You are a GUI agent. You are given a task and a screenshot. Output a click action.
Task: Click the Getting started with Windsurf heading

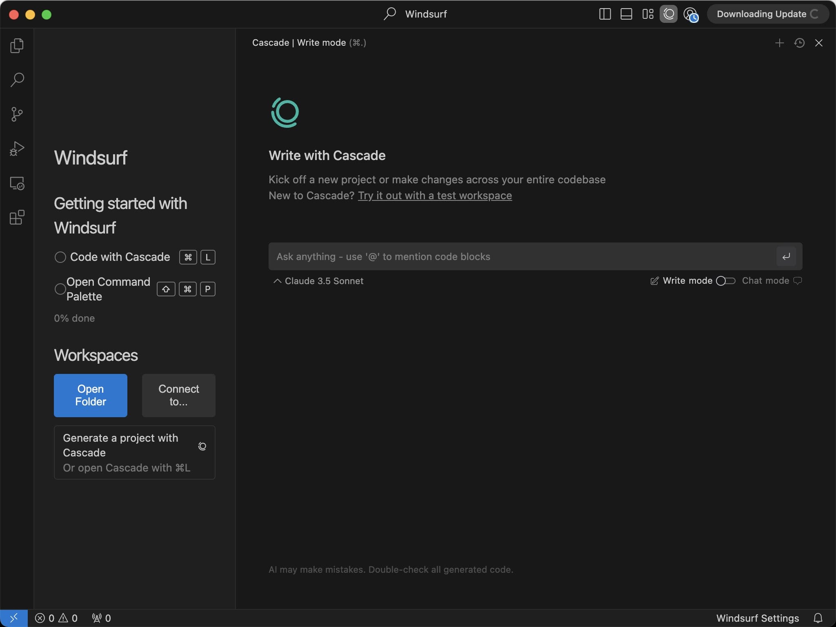click(120, 216)
